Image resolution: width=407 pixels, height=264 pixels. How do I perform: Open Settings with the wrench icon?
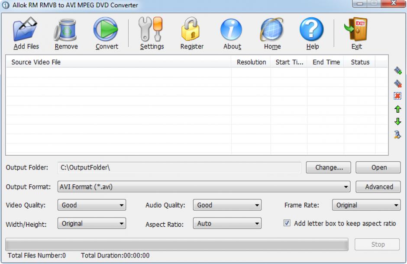151,29
